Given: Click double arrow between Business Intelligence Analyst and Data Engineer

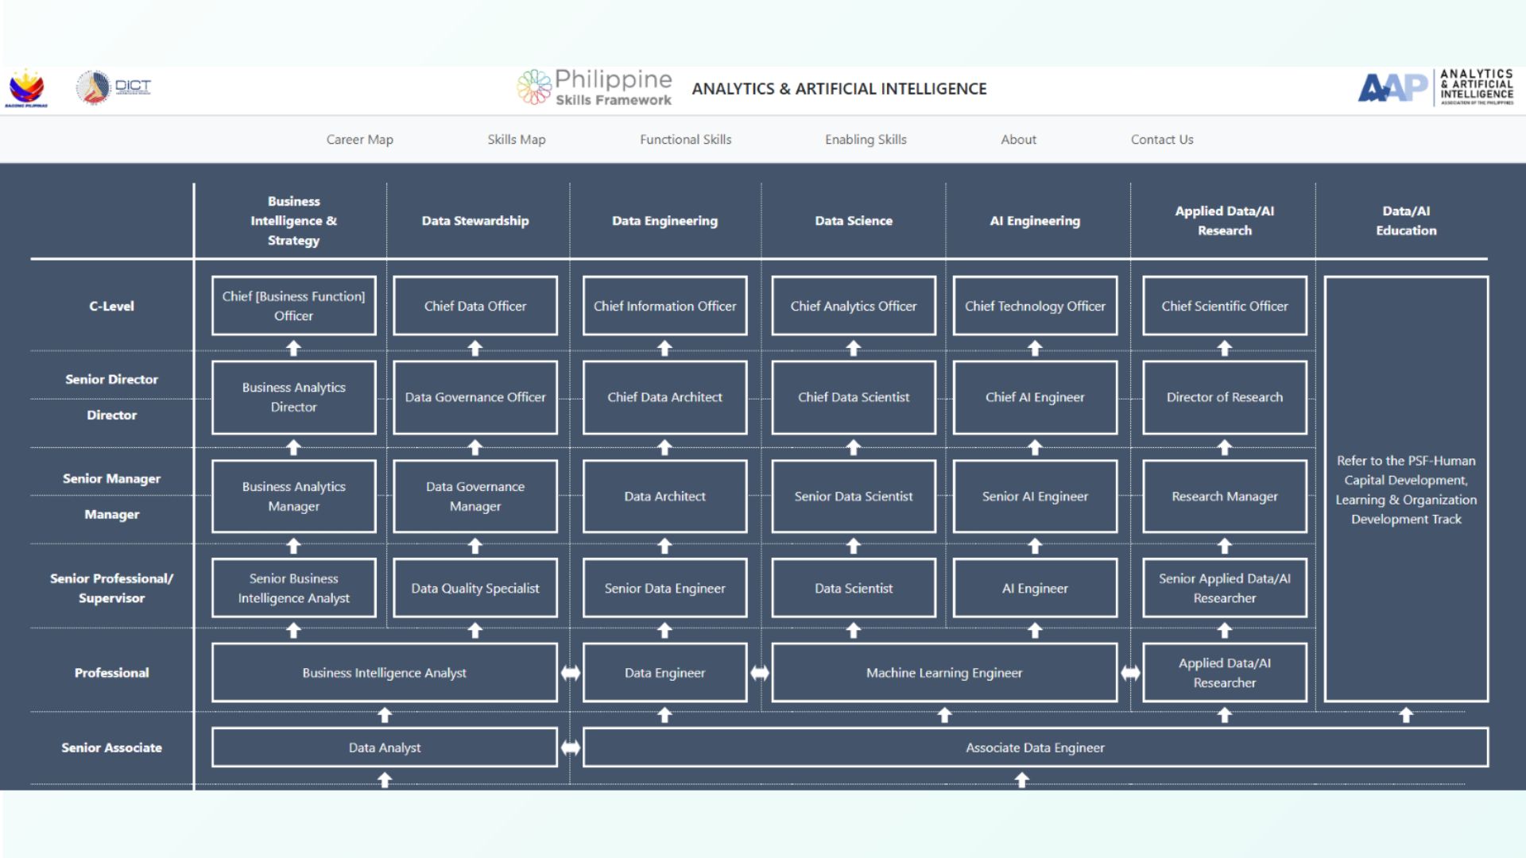Looking at the screenshot, I should pos(571,673).
